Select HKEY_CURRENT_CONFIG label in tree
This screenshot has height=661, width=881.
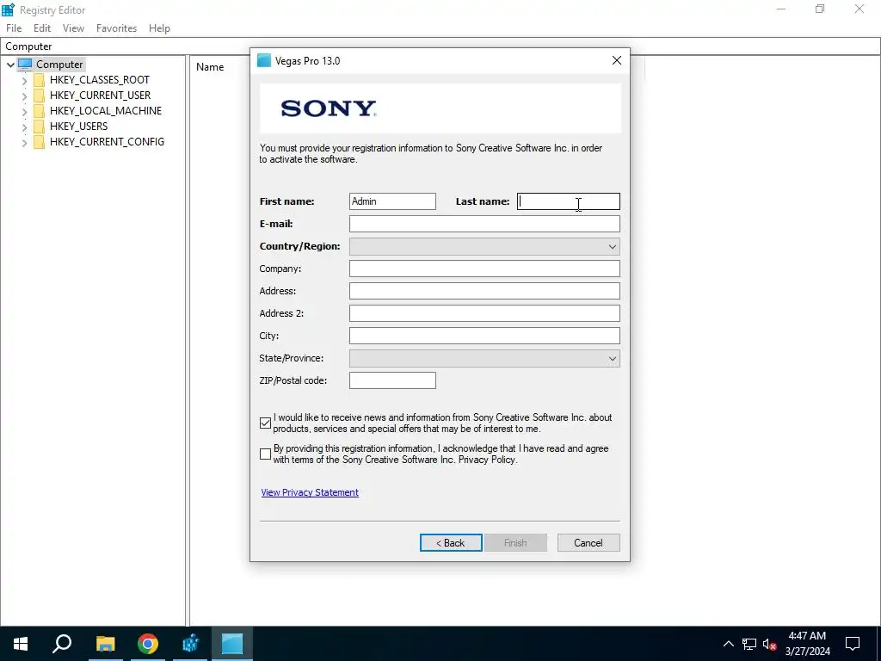[107, 142]
